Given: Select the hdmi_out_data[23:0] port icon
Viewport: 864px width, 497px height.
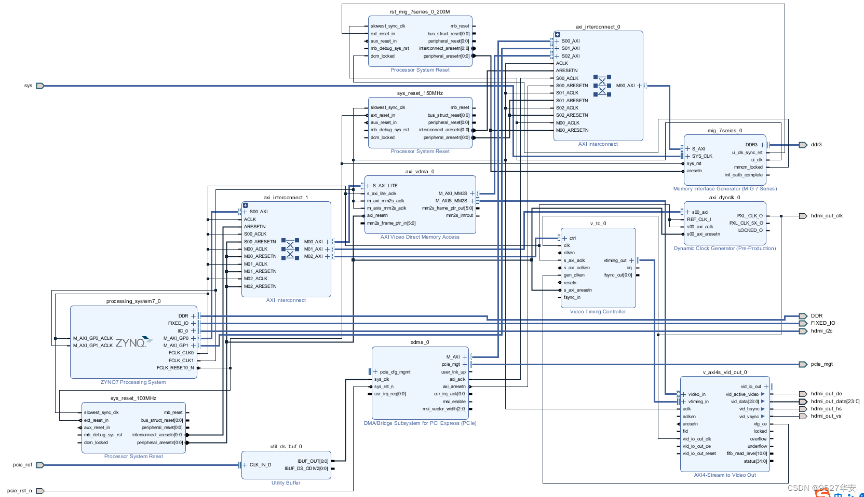Looking at the screenshot, I should point(803,402).
